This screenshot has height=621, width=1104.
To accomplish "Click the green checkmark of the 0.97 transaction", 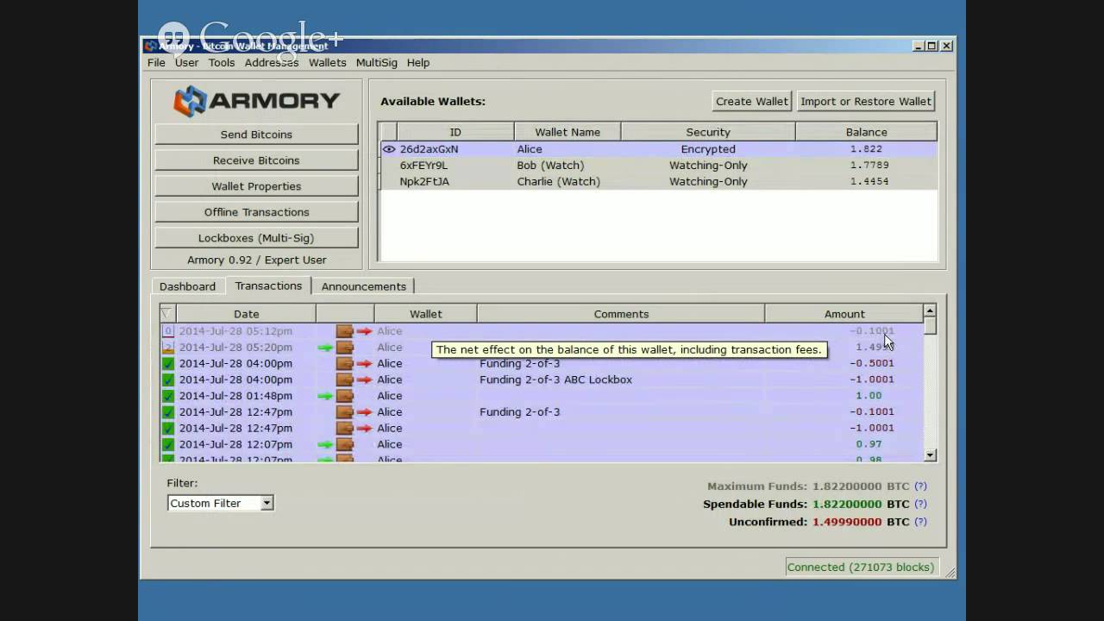I will [x=168, y=444].
